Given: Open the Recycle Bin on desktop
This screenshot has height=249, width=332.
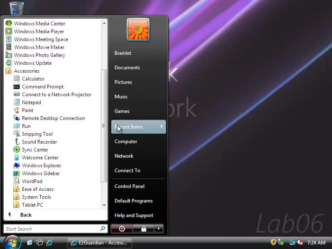Looking at the screenshot, I should pyautogui.click(x=17, y=7).
